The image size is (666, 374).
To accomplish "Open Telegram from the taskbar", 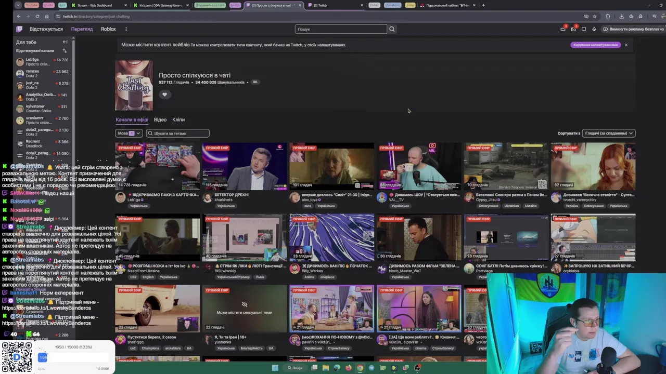I will click(x=372, y=368).
